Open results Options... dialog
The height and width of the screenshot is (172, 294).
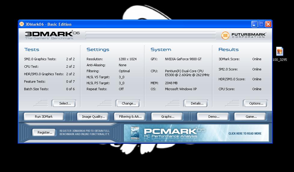pos(255,103)
